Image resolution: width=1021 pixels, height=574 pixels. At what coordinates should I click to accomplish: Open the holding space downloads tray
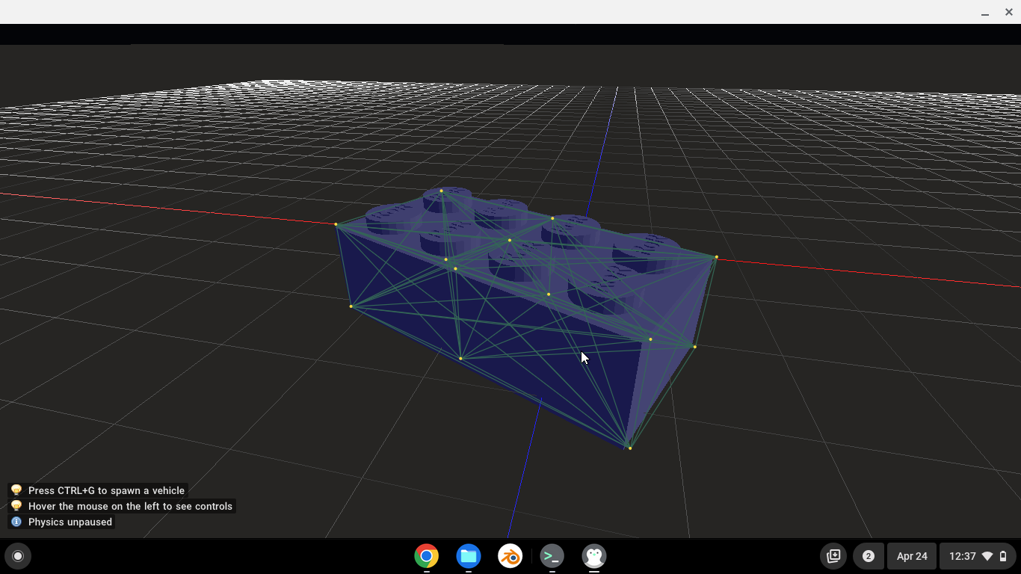(833, 556)
